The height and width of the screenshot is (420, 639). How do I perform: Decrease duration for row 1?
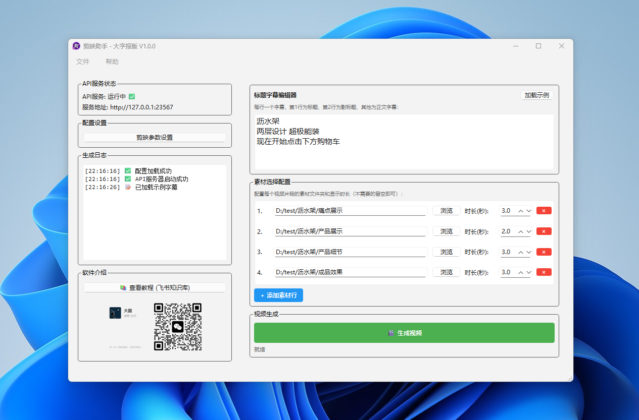click(528, 211)
